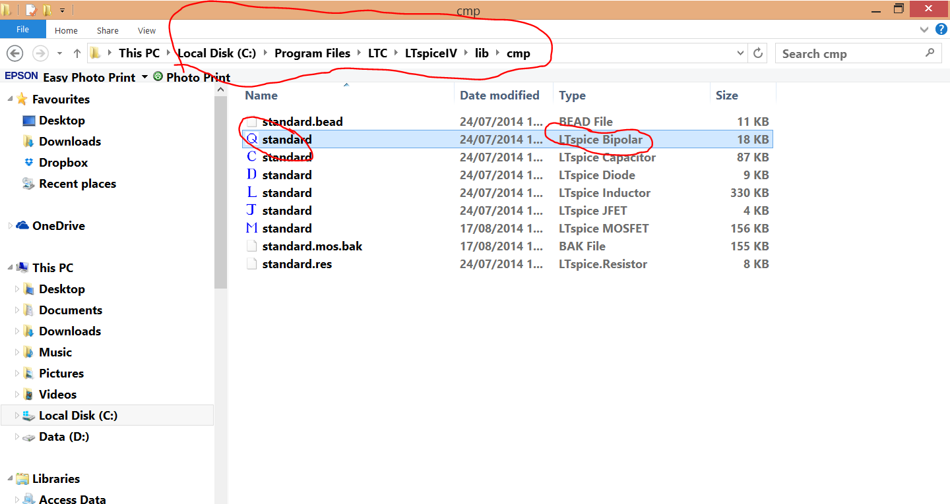The width and height of the screenshot is (950, 504).
Task: Collapse the This PC tree node
Action: pyautogui.click(x=10, y=268)
